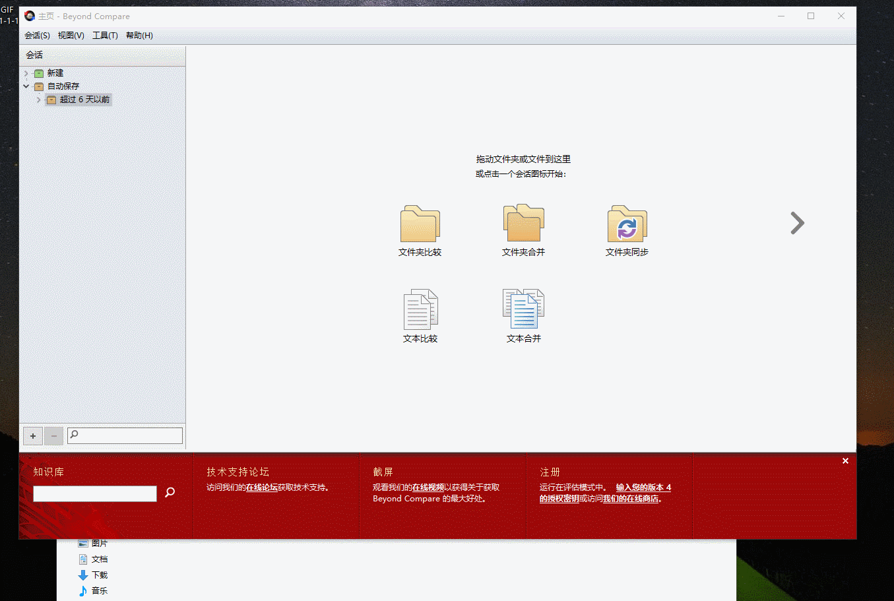894x601 pixels.
Task: Click the 超过 6 天以前 folder icon
Action: tap(51, 100)
